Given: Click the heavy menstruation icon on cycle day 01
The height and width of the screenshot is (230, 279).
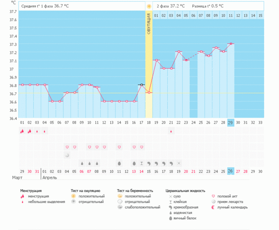Looking at the screenshot, I should click(x=22, y=131).
